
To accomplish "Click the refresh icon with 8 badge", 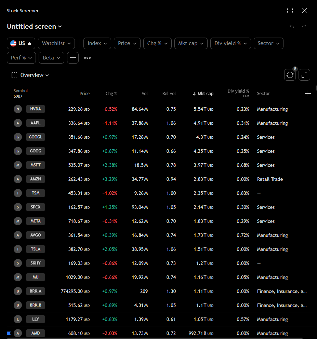I will tap(290, 75).
